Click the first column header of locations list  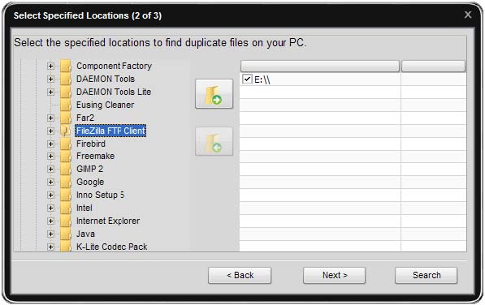tap(320, 66)
